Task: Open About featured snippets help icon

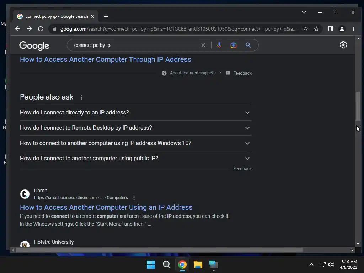Action: coord(164,73)
